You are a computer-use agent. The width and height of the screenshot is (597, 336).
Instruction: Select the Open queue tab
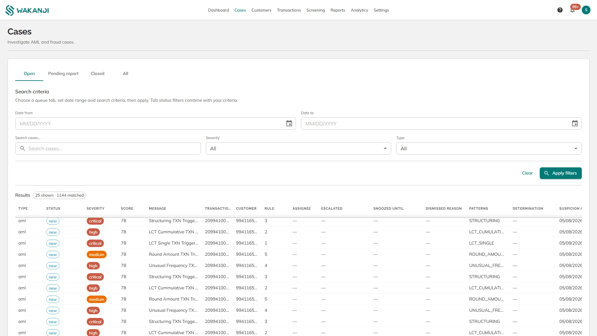tap(29, 73)
